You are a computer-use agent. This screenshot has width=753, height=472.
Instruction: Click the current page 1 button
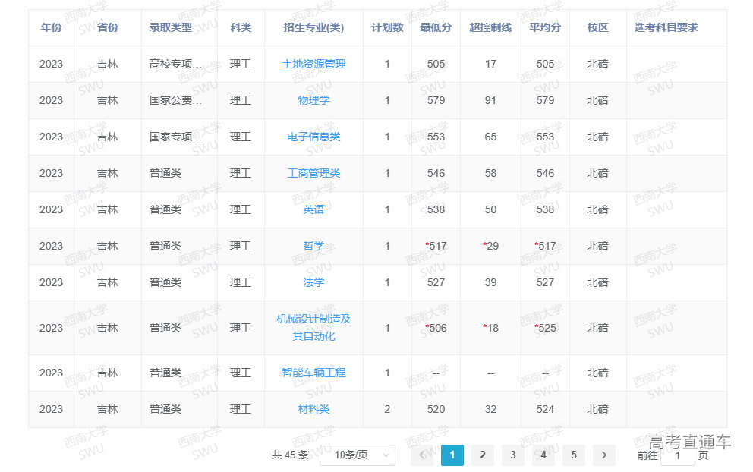tap(452, 455)
